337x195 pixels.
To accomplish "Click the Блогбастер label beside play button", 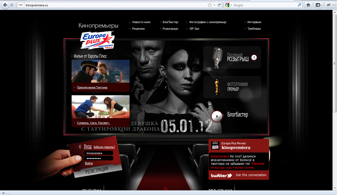I will [238, 114].
